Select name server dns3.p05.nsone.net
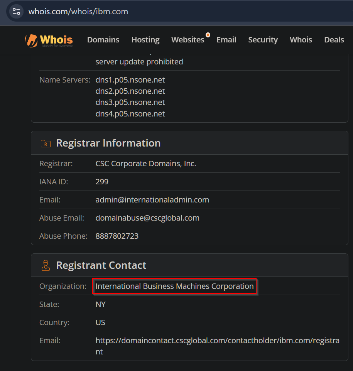Viewport: 353px width, 371px height. (x=130, y=102)
